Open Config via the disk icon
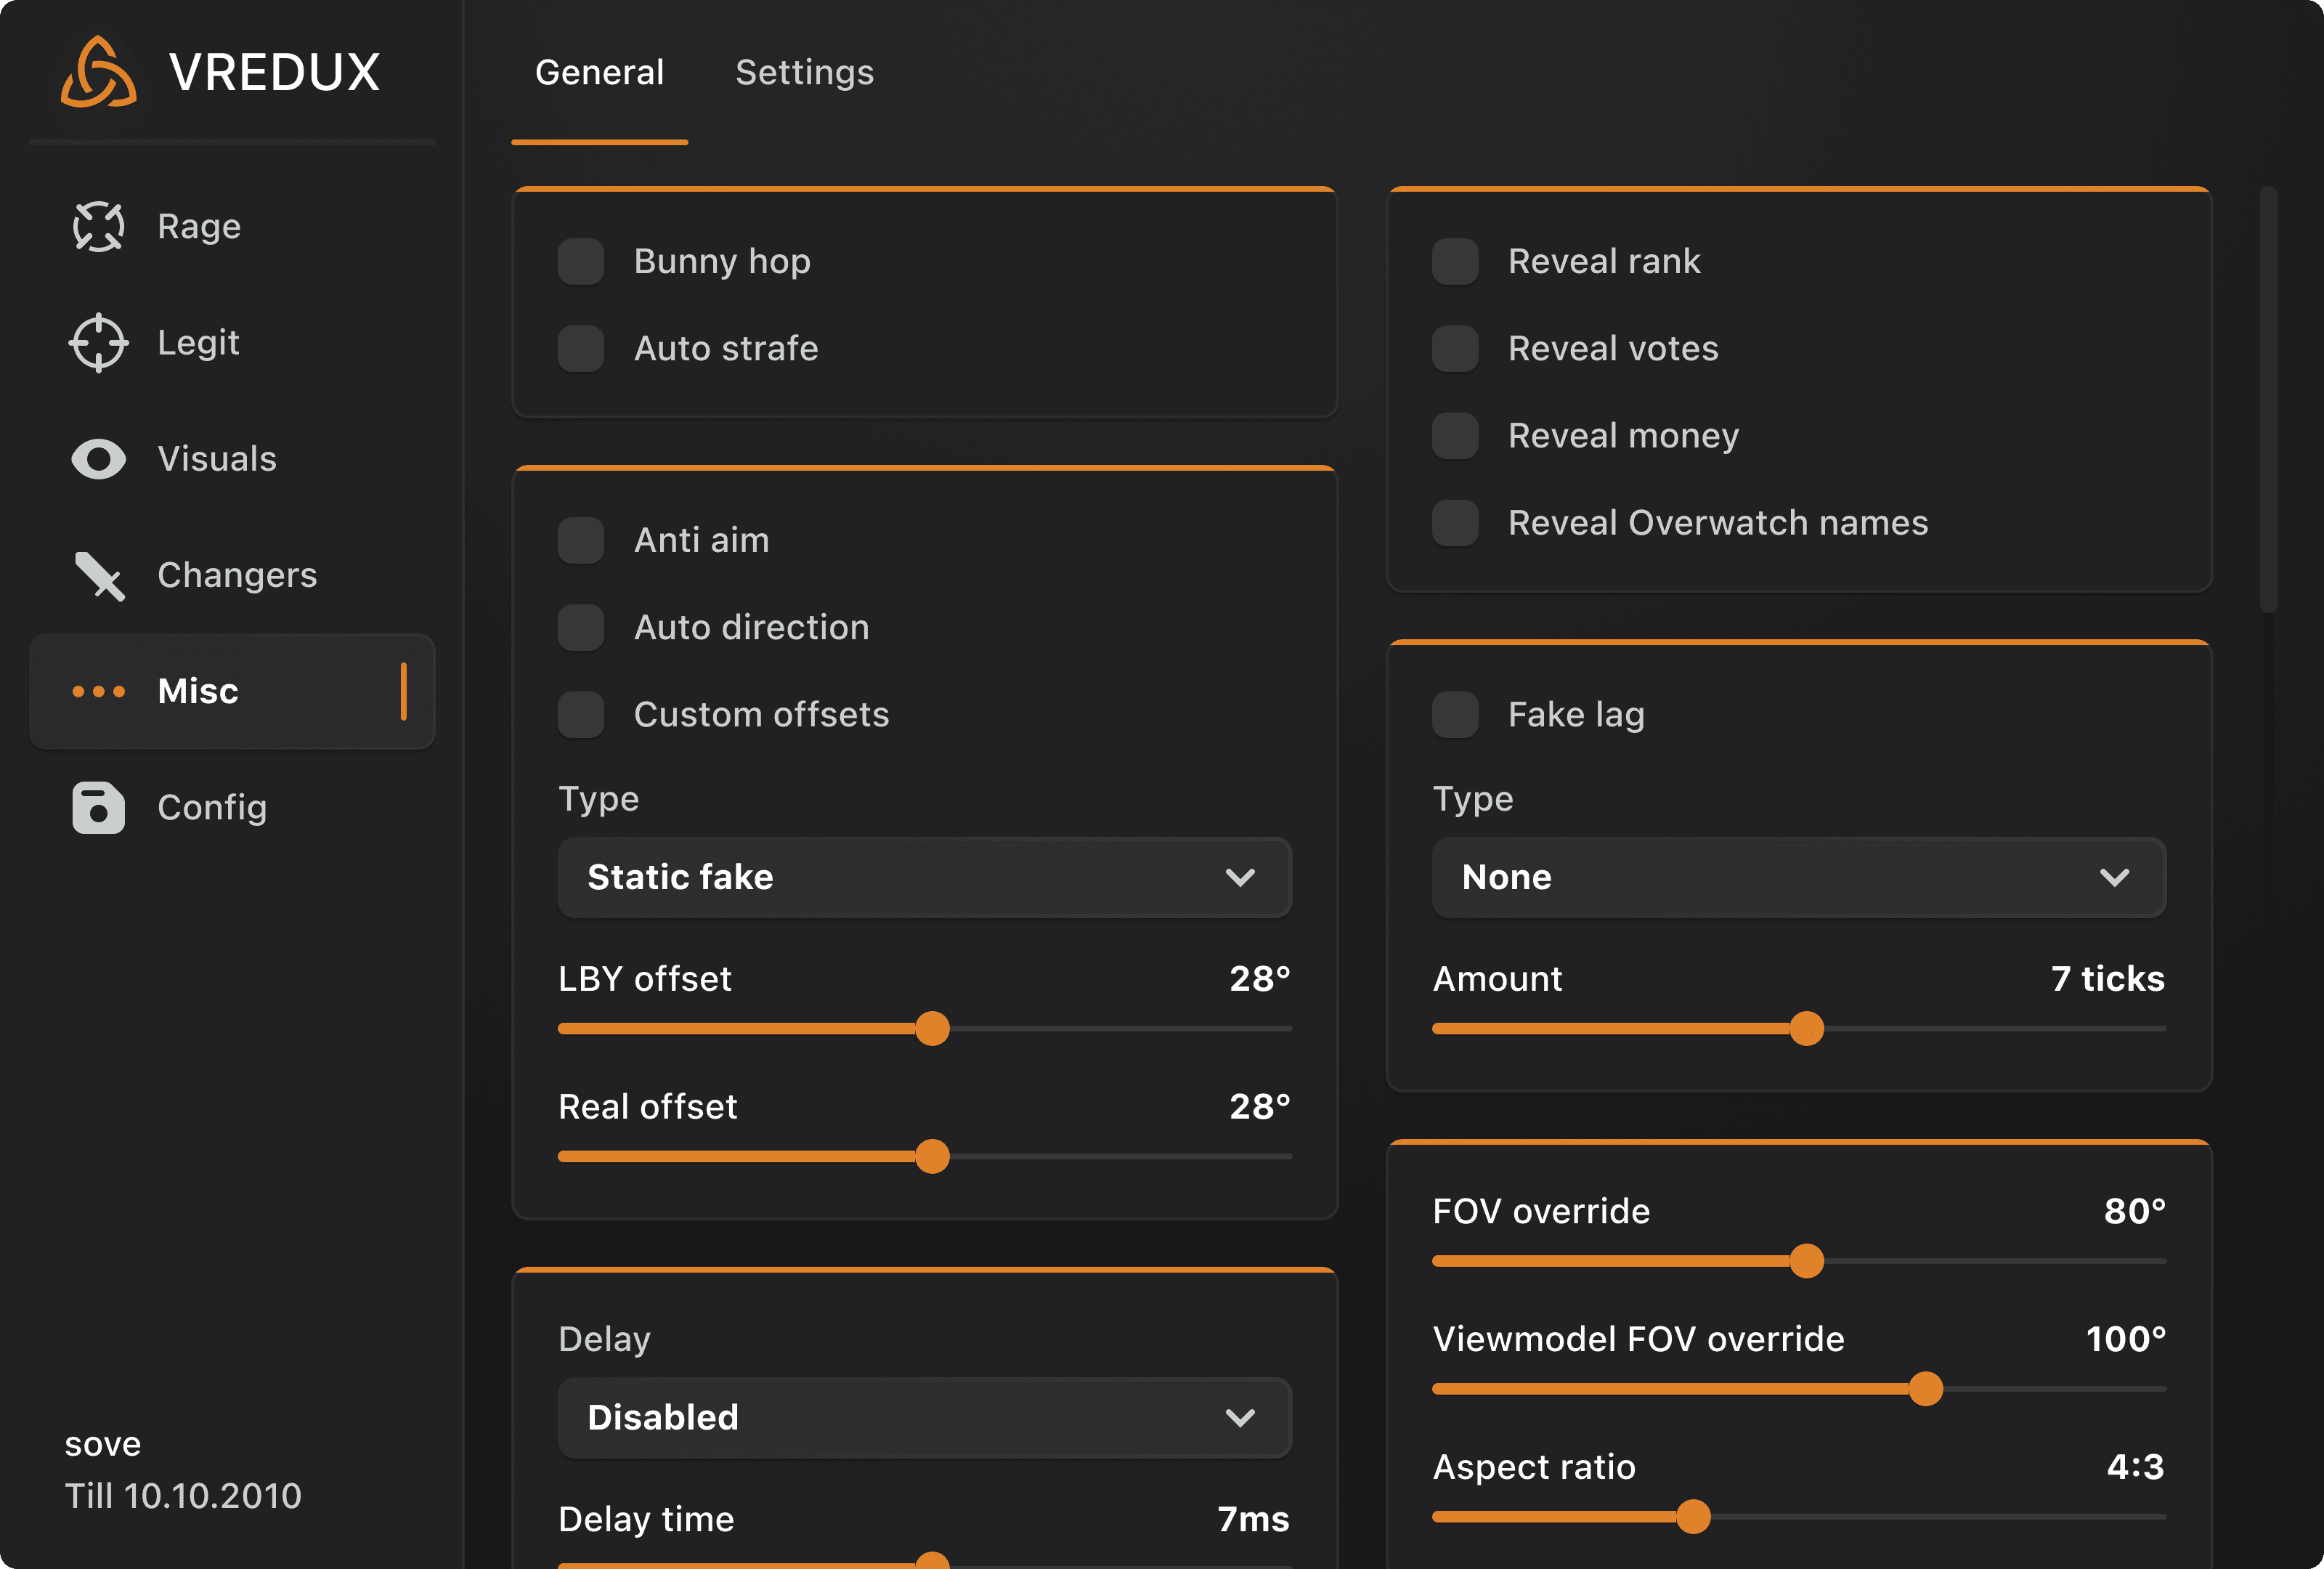Screen dimensions: 2324x1569 [x=98, y=807]
